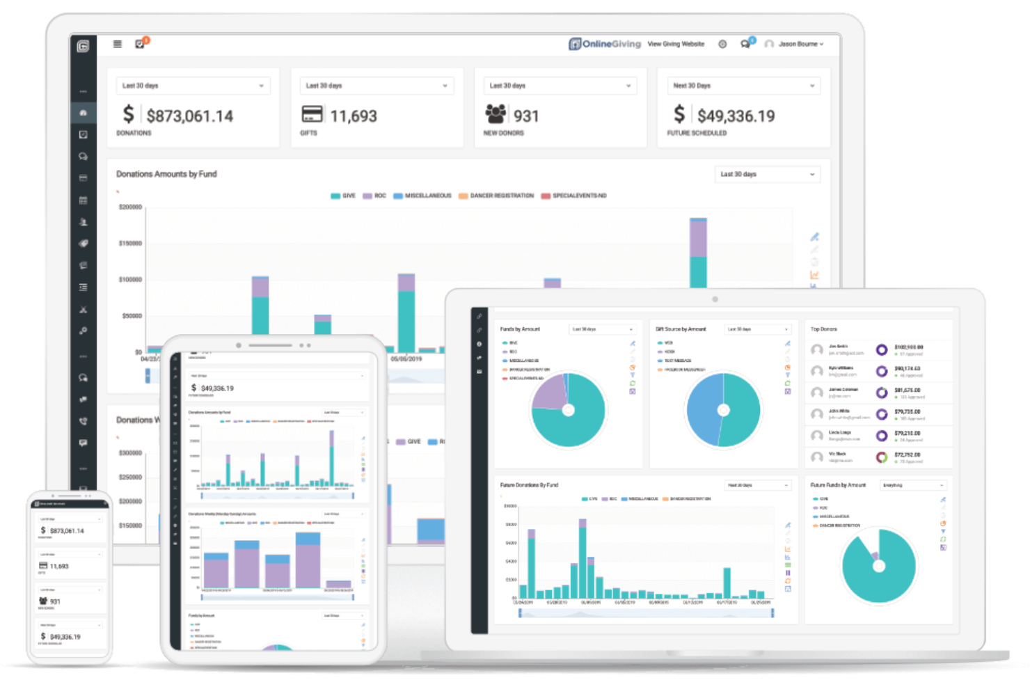This screenshot has width=1030, height=687.
Task: Click the tag icon in the left sidebar
Action: (84, 243)
